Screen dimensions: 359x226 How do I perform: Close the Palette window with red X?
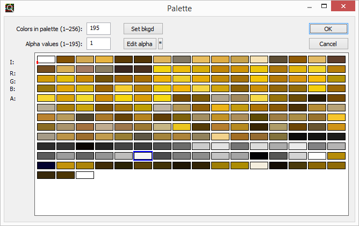[x=343, y=6]
